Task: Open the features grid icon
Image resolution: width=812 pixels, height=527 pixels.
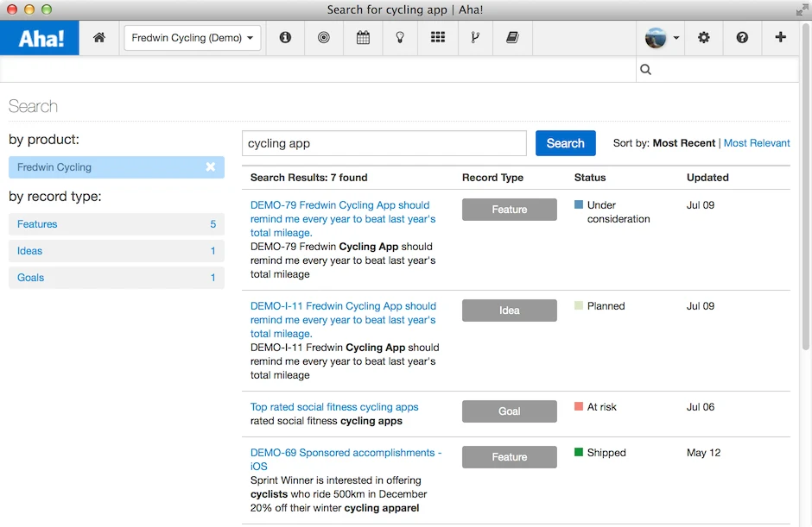Action: point(438,37)
